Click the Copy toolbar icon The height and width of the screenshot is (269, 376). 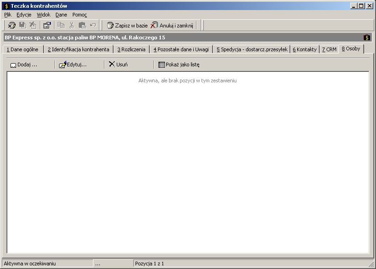61,25
